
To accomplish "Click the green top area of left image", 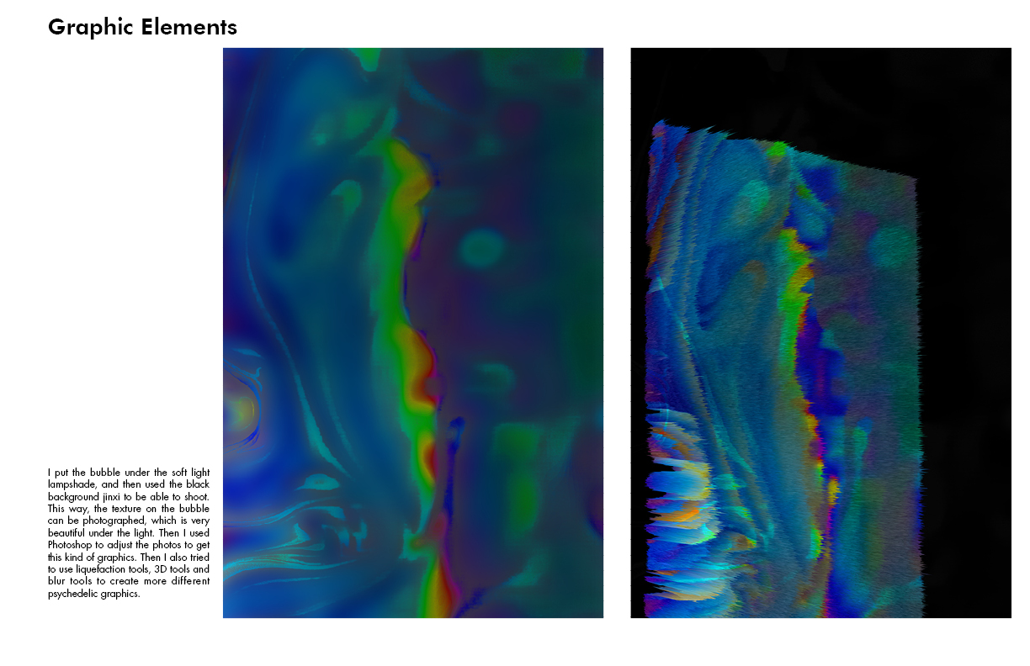I will 368,59.
